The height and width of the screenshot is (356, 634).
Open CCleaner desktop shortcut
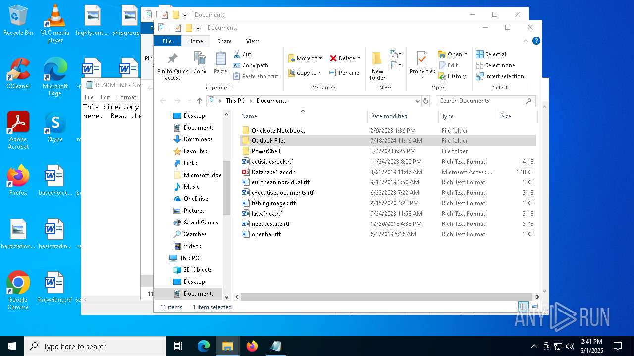(18, 73)
